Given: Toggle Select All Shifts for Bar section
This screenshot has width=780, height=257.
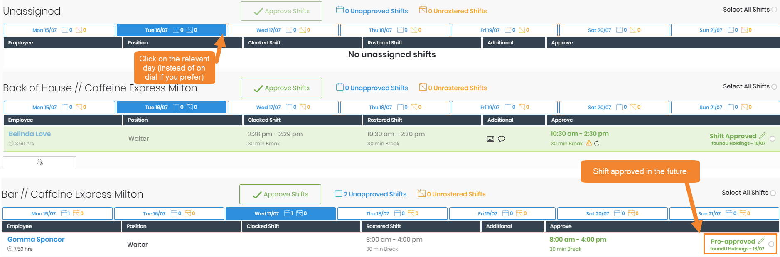Looking at the screenshot, I should (773, 193).
